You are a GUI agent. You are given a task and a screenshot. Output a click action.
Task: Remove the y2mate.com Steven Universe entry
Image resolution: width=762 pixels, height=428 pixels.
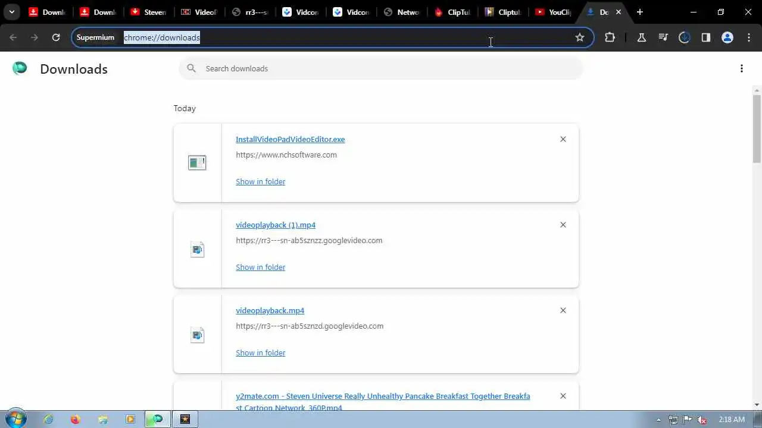(563, 396)
